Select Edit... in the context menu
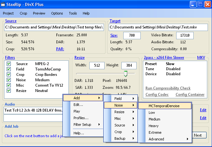This screenshot has height=147, width=212. pos(83,105)
